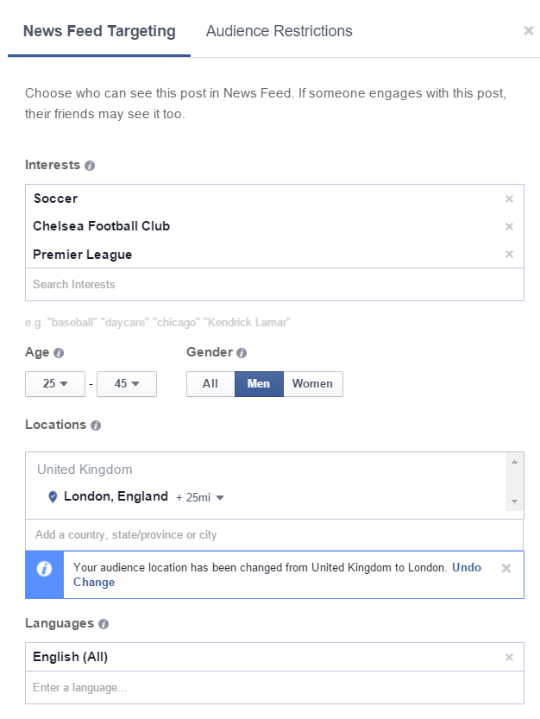The image size is (540, 719).
Task: Remove the Soccer interest
Action: (509, 199)
